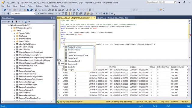This screenshot has height=108, width=192.
Task: Click the Parse checkmark icon
Action: pyautogui.click(x=59, y=13)
